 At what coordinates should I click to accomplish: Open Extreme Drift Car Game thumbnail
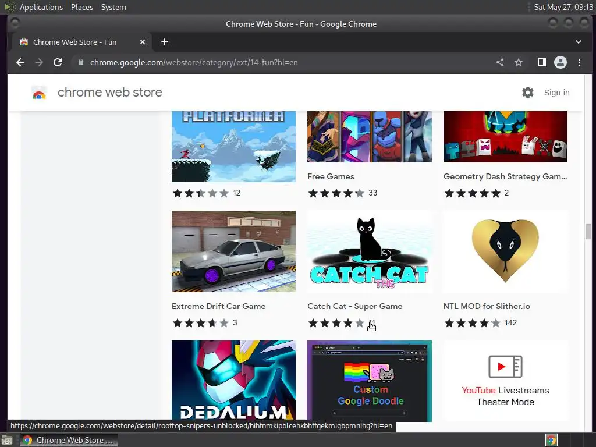click(x=233, y=251)
